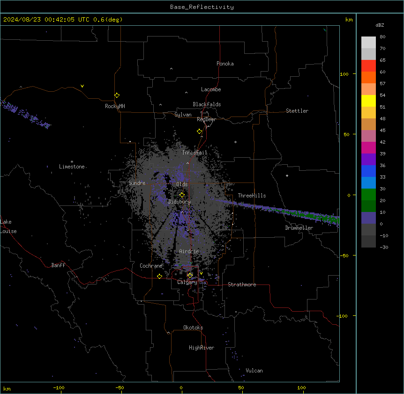Viewport: 404px width, 394px height.
Task: Click the ThreeHills label
Action: tap(252, 196)
